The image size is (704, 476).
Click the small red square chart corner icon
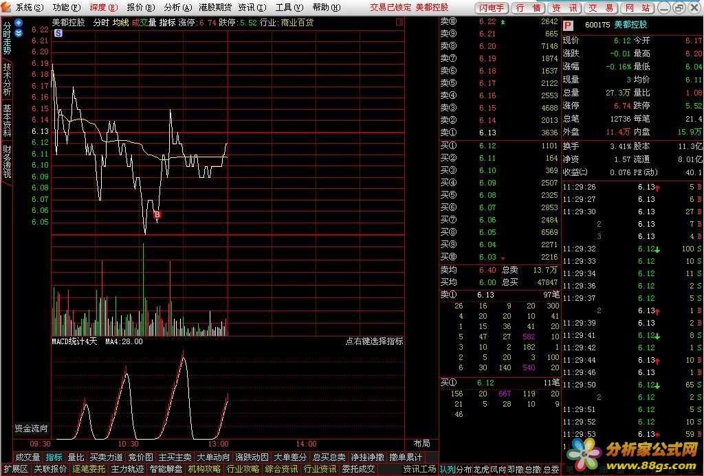pos(399,22)
